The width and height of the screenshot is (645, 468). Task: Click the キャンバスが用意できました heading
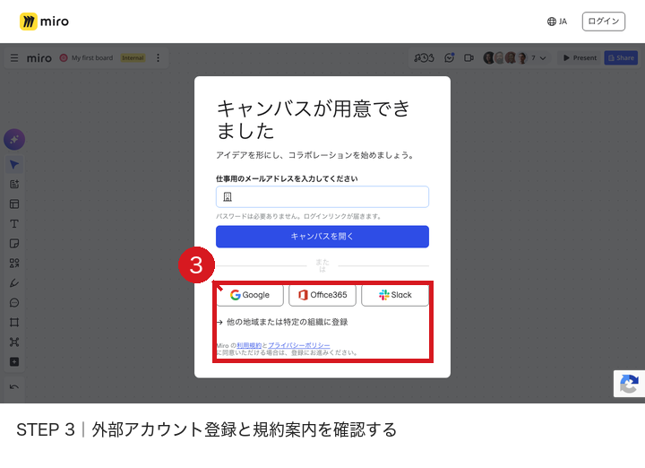[314, 120]
